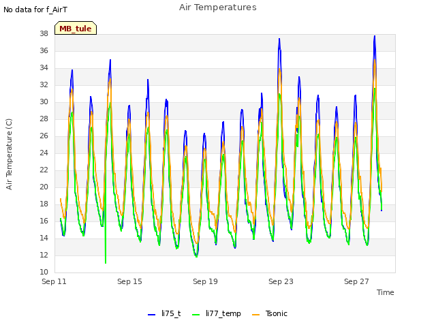Screen dimensions: 436x327
Task: Toggle the li75_t series in legend
Action: coord(164,313)
